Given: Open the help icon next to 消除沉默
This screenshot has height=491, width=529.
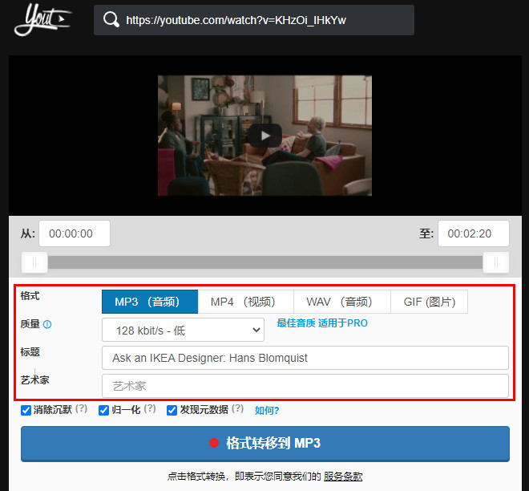Looking at the screenshot, I should click(x=81, y=409).
